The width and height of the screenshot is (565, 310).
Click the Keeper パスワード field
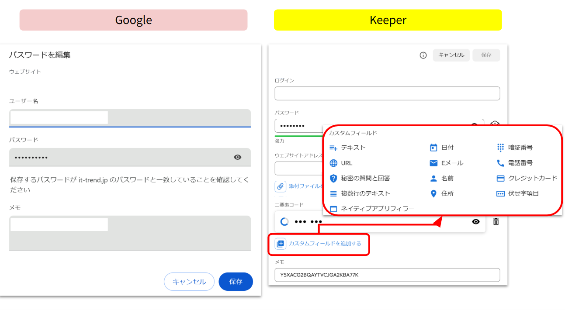click(x=379, y=126)
